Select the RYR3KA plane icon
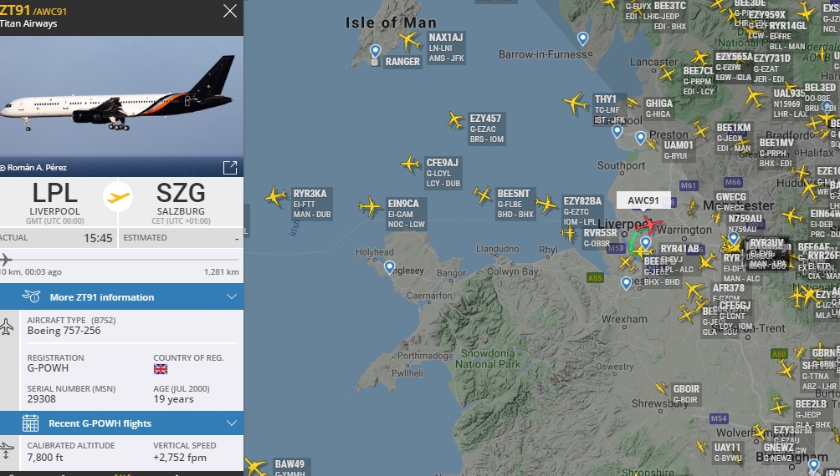840x476 pixels. pos(276,196)
